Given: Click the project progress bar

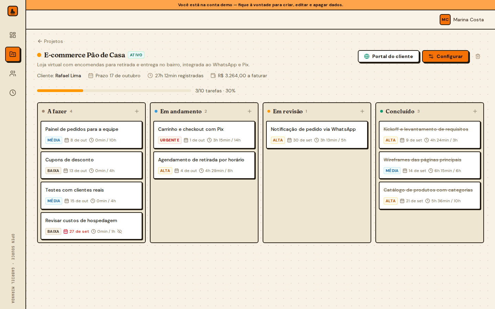Looking at the screenshot, I should point(114,91).
